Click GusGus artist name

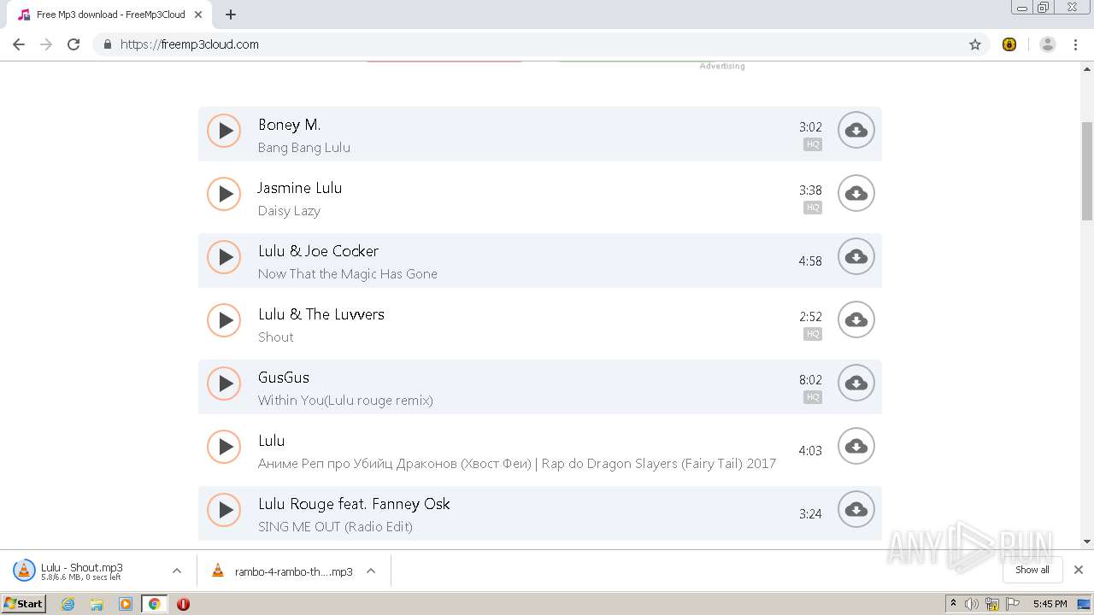coord(284,378)
